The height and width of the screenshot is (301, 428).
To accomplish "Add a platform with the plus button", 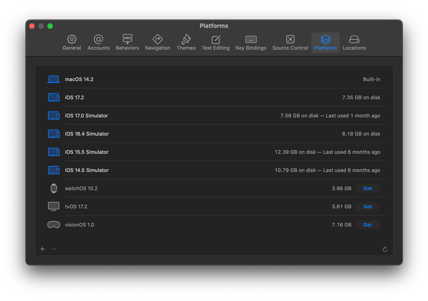I will point(43,249).
